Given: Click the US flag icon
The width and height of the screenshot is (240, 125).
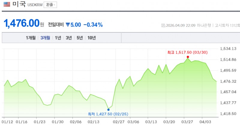Looking at the screenshot, I should click(7, 5).
